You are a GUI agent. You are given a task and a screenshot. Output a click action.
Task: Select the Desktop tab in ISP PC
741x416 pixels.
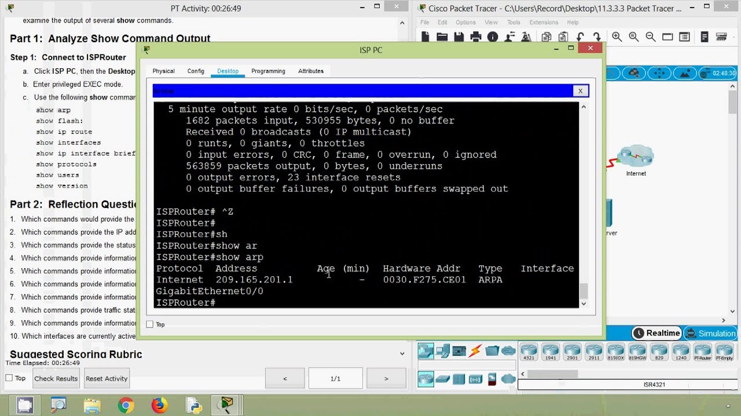[x=228, y=71]
